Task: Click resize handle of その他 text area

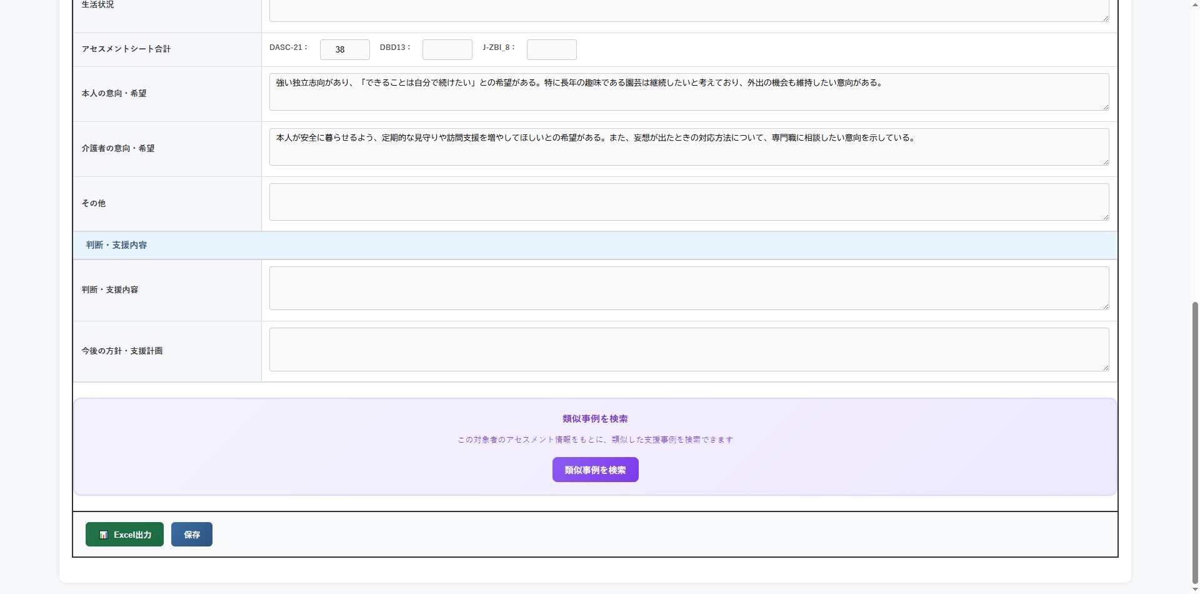Action: [1105, 216]
